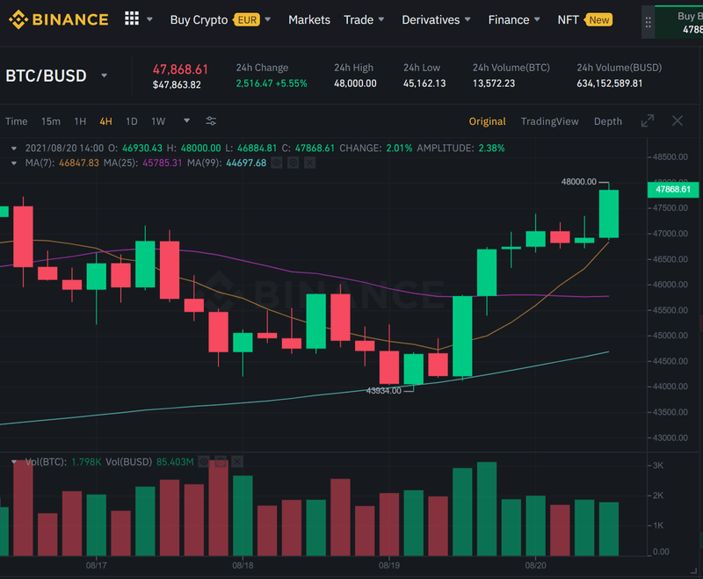Open the BTC/BUSD pair selector
This screenshot has width=703, height=579.
pos(46,76)
